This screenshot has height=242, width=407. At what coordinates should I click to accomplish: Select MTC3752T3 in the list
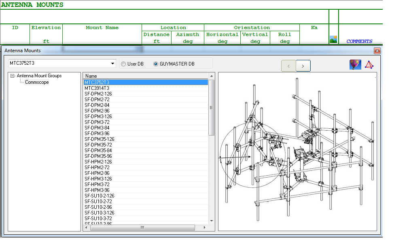coord(146,82)
